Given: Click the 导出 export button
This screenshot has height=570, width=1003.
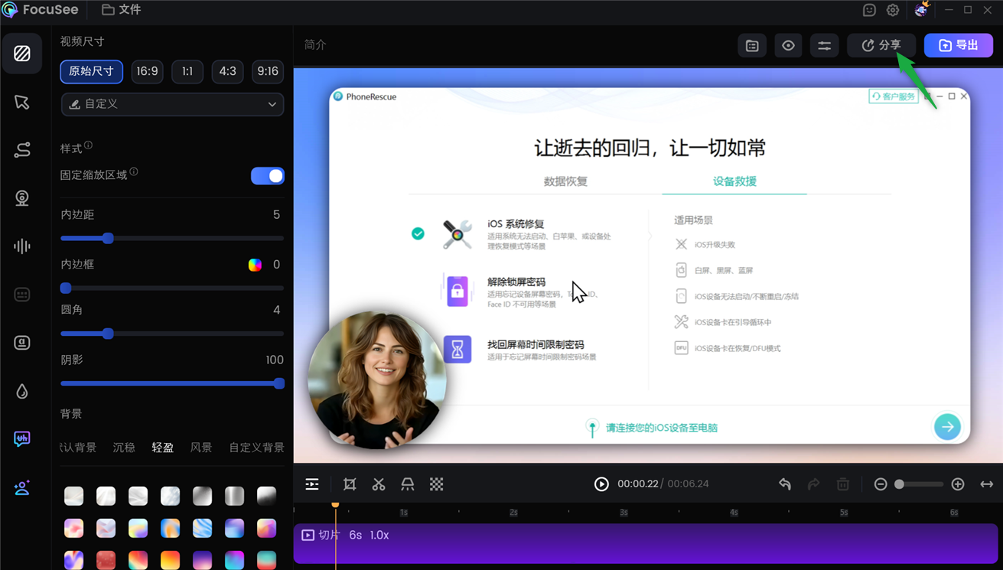Looking at the screenshot, I should [958, 46].
